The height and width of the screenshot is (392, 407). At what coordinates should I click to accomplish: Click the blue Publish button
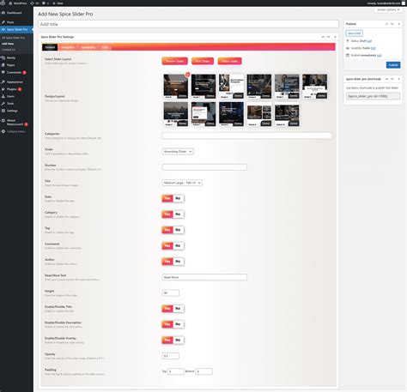[393, 65]
